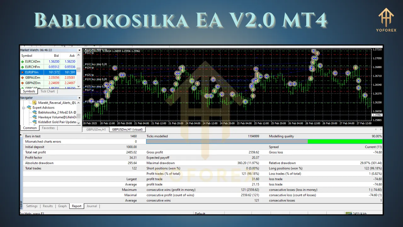The height and width of the screenshot is (227, 403).
Task: Switch to the GBPUSDm,H1 chart tab
Action: coord(96,130)
